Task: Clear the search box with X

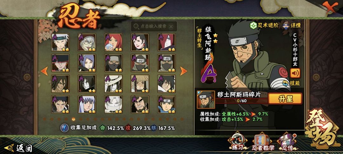Action: tap(171, 27)
